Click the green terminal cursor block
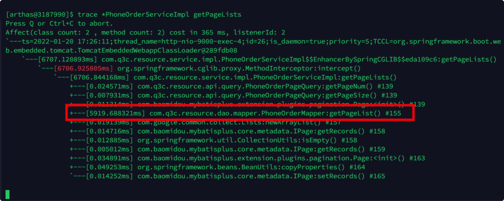Image resolution: width=504 pixels, height=201 pixels. coord(7,195)
